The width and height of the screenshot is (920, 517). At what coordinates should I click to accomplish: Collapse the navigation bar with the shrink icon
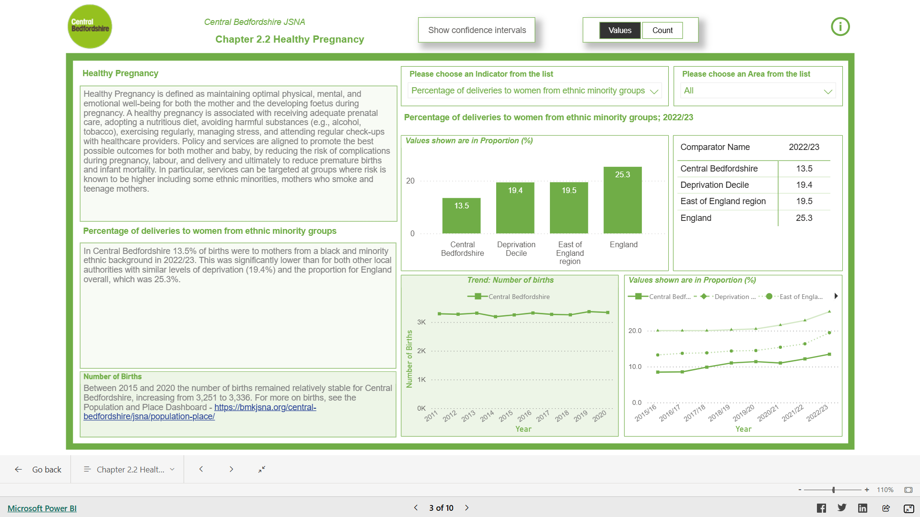pos(262,470)
